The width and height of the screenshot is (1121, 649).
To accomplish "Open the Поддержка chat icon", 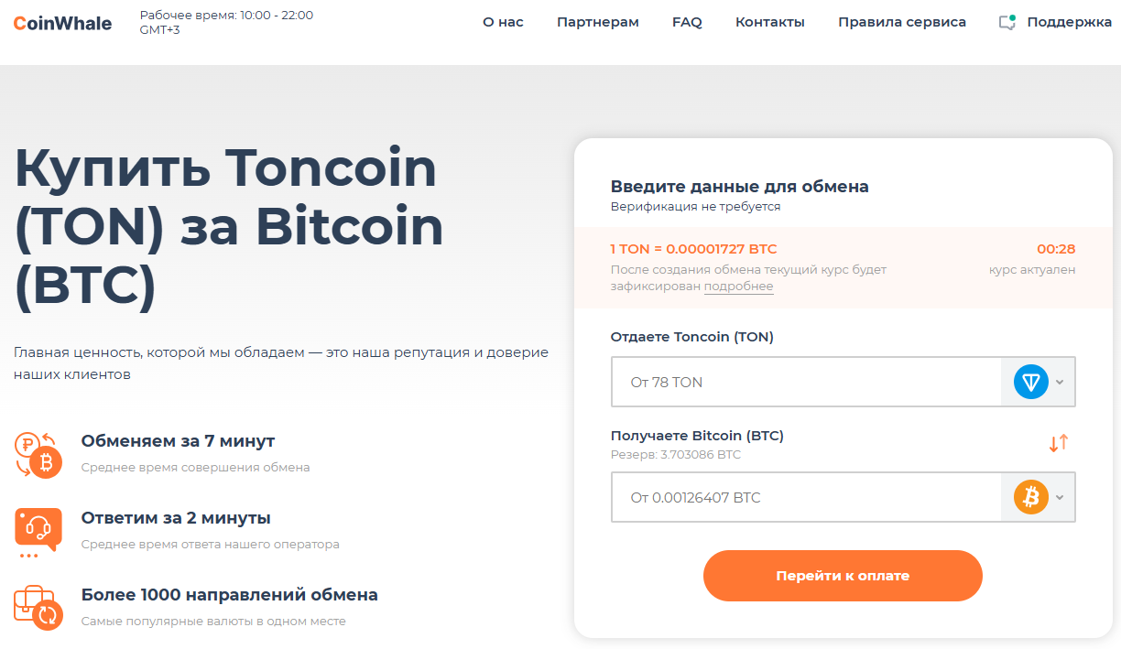I will (x=1006, y=23).
